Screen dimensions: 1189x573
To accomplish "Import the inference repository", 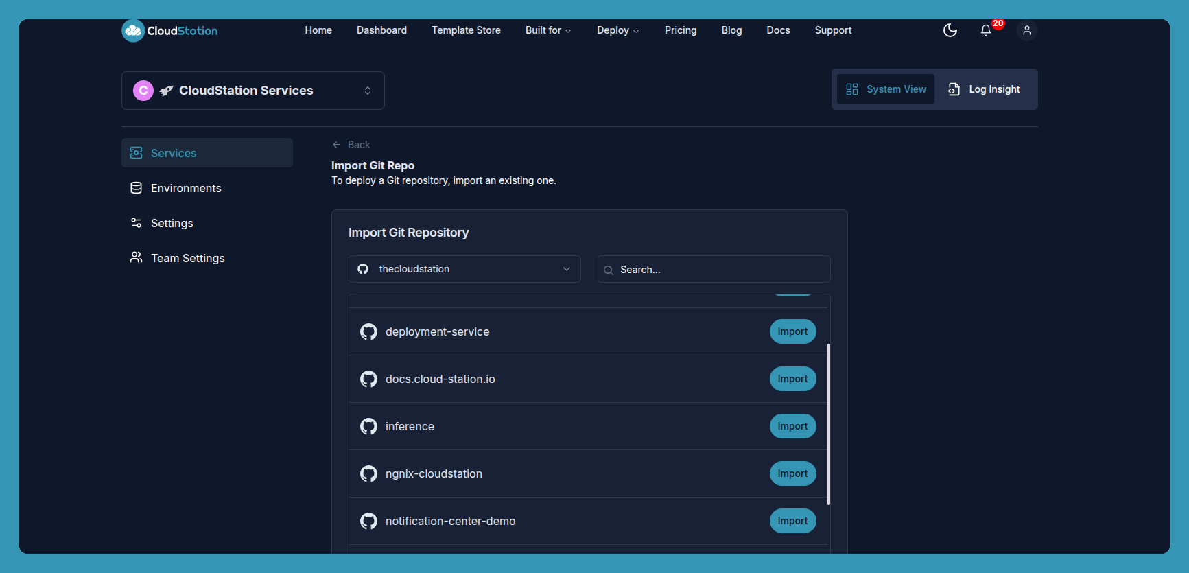I will (x=792, y=426).
